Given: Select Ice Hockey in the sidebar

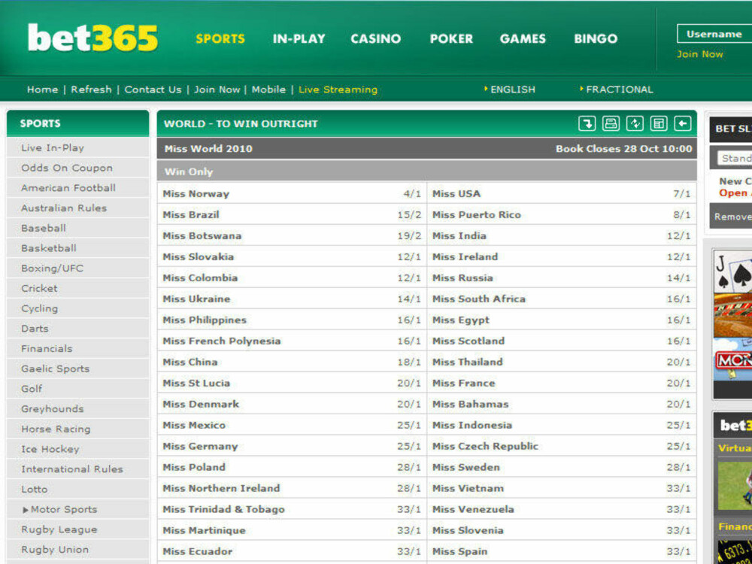Looking at the screenshot, I should [77, 450].
